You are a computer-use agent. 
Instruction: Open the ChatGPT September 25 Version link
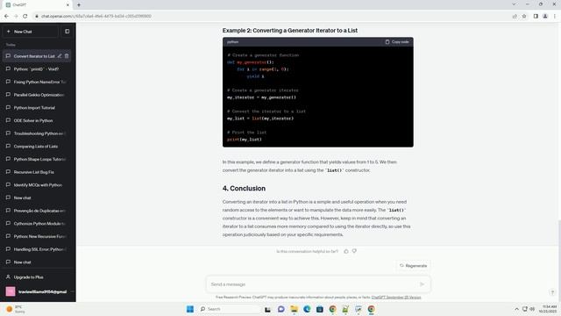[x=396, y=298]
